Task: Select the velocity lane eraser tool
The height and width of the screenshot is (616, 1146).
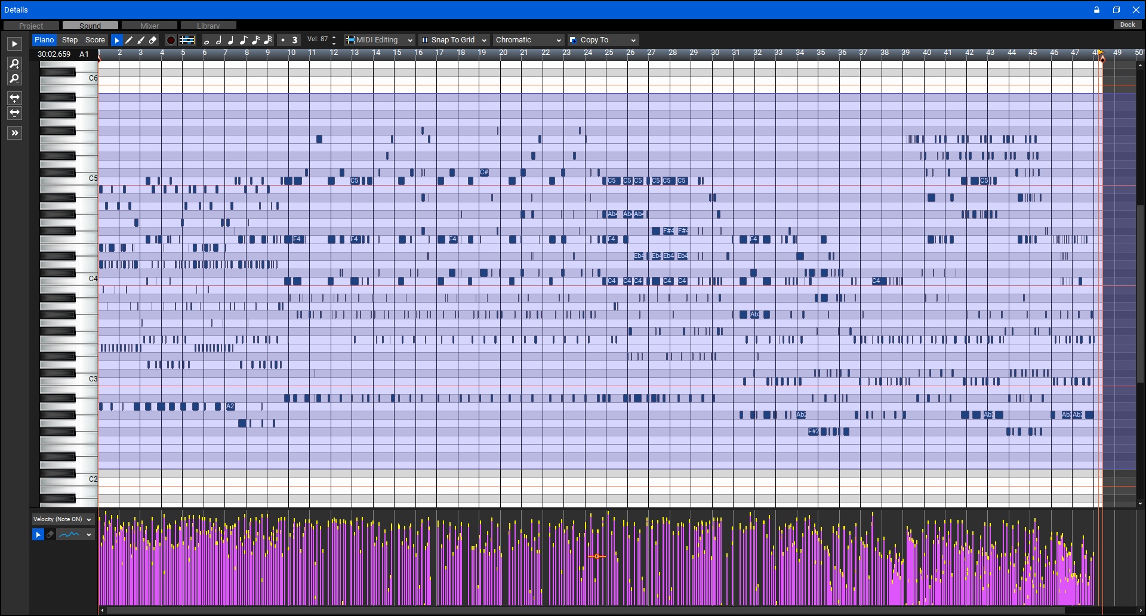Action: 50,535
